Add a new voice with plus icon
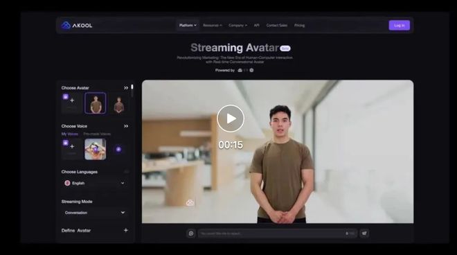 coord(72,146)
